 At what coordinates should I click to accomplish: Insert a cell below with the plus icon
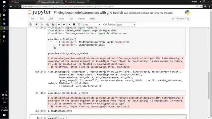click(36, 24)
